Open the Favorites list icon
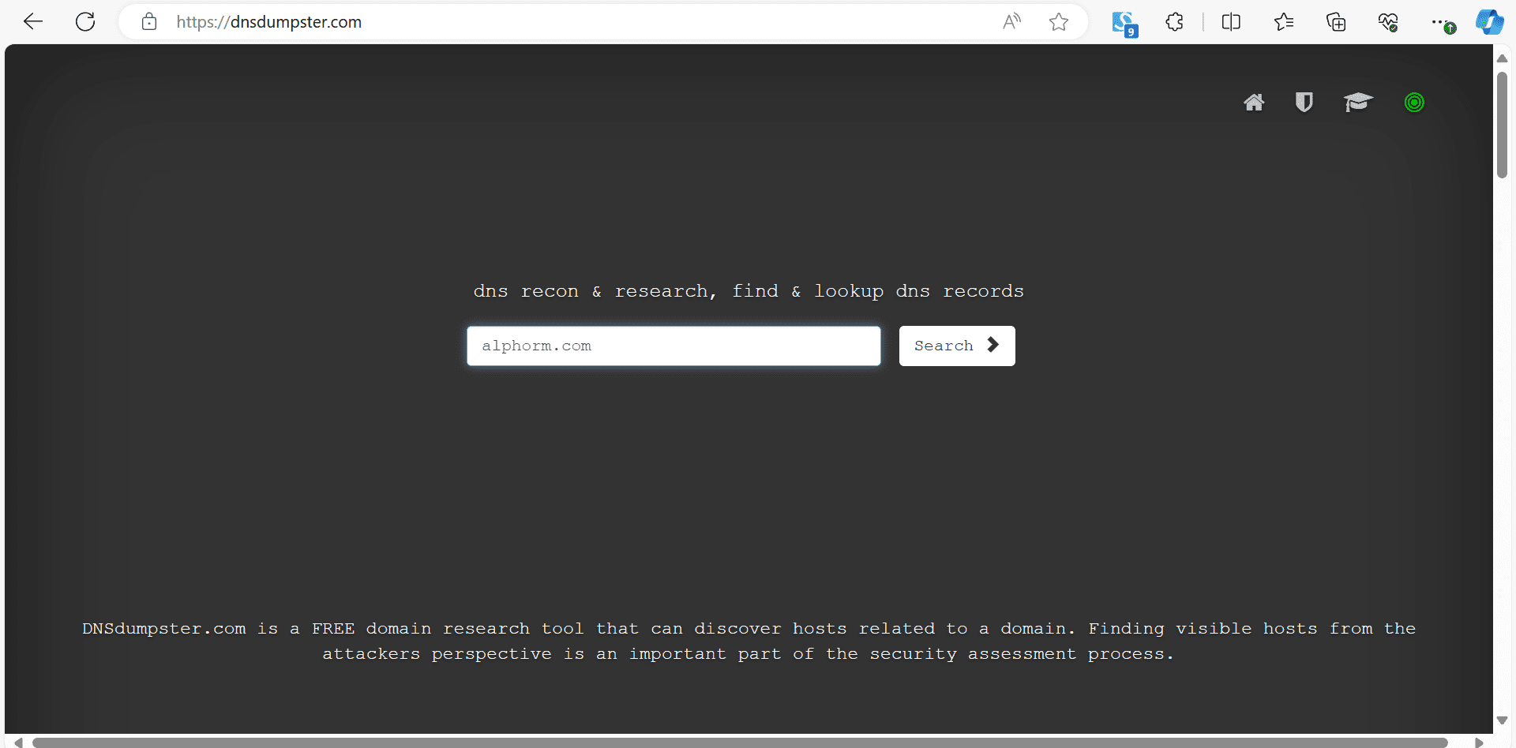This screenshot has height=748, width=1516. [1284, 22]
